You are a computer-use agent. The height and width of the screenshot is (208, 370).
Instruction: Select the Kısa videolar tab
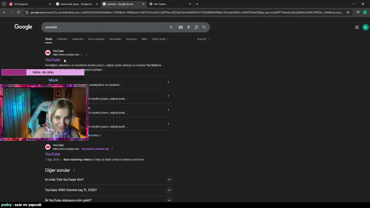pyautogui.click(x=96, y=39)
